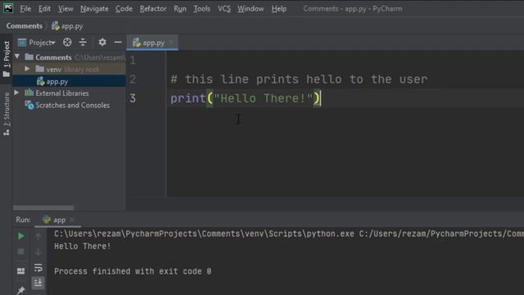The image size is (524, 295).
Task: Click 'Process finished with exit code 0' text
Action: [133, 271]
